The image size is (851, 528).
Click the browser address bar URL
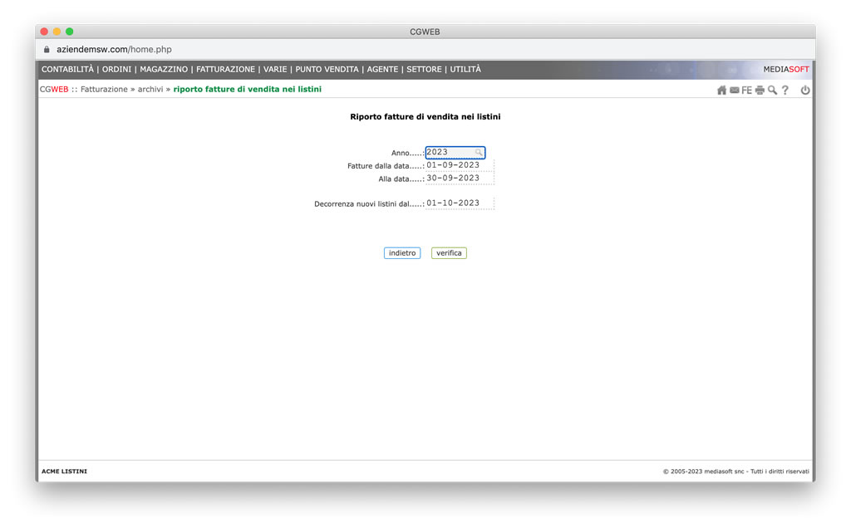tap(114, 49)
